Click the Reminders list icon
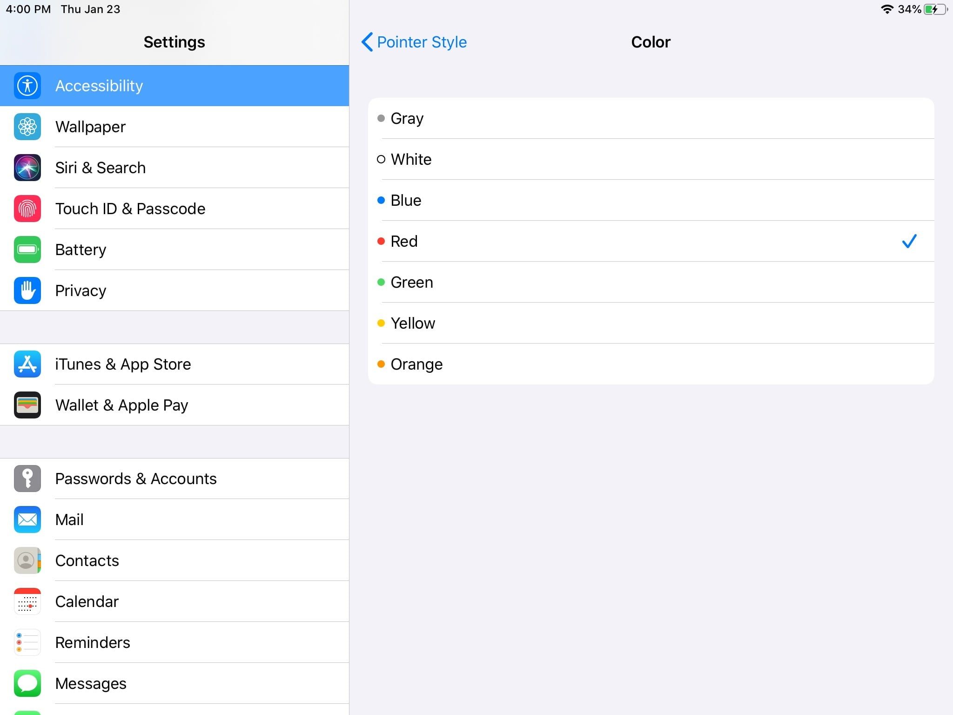Viewport: 953px width, 715px height. pos(27,642)
